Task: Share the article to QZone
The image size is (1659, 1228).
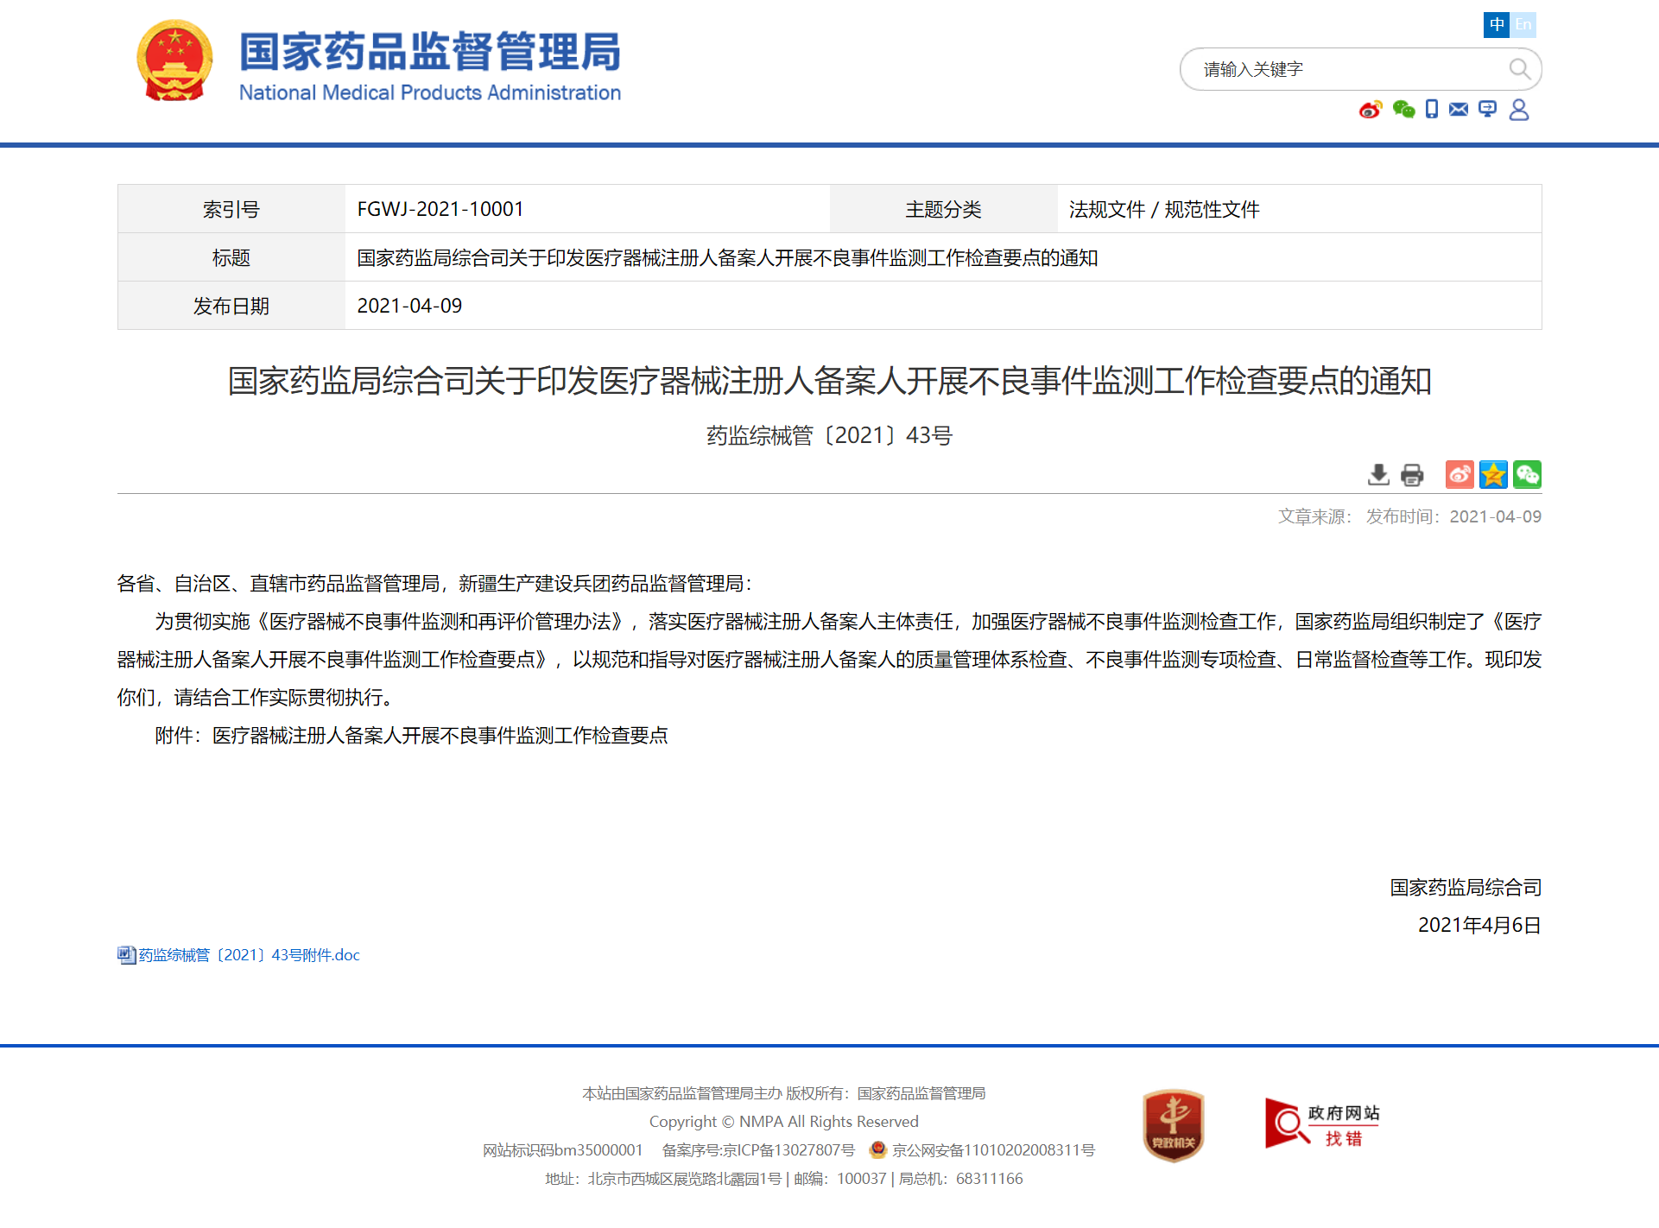Action: 1493,474
